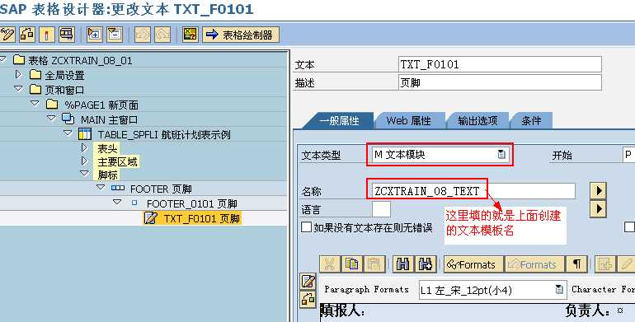Expand the 表头 node
The height and width of the screenshot is (322, 635).
[x=84, y=147]
